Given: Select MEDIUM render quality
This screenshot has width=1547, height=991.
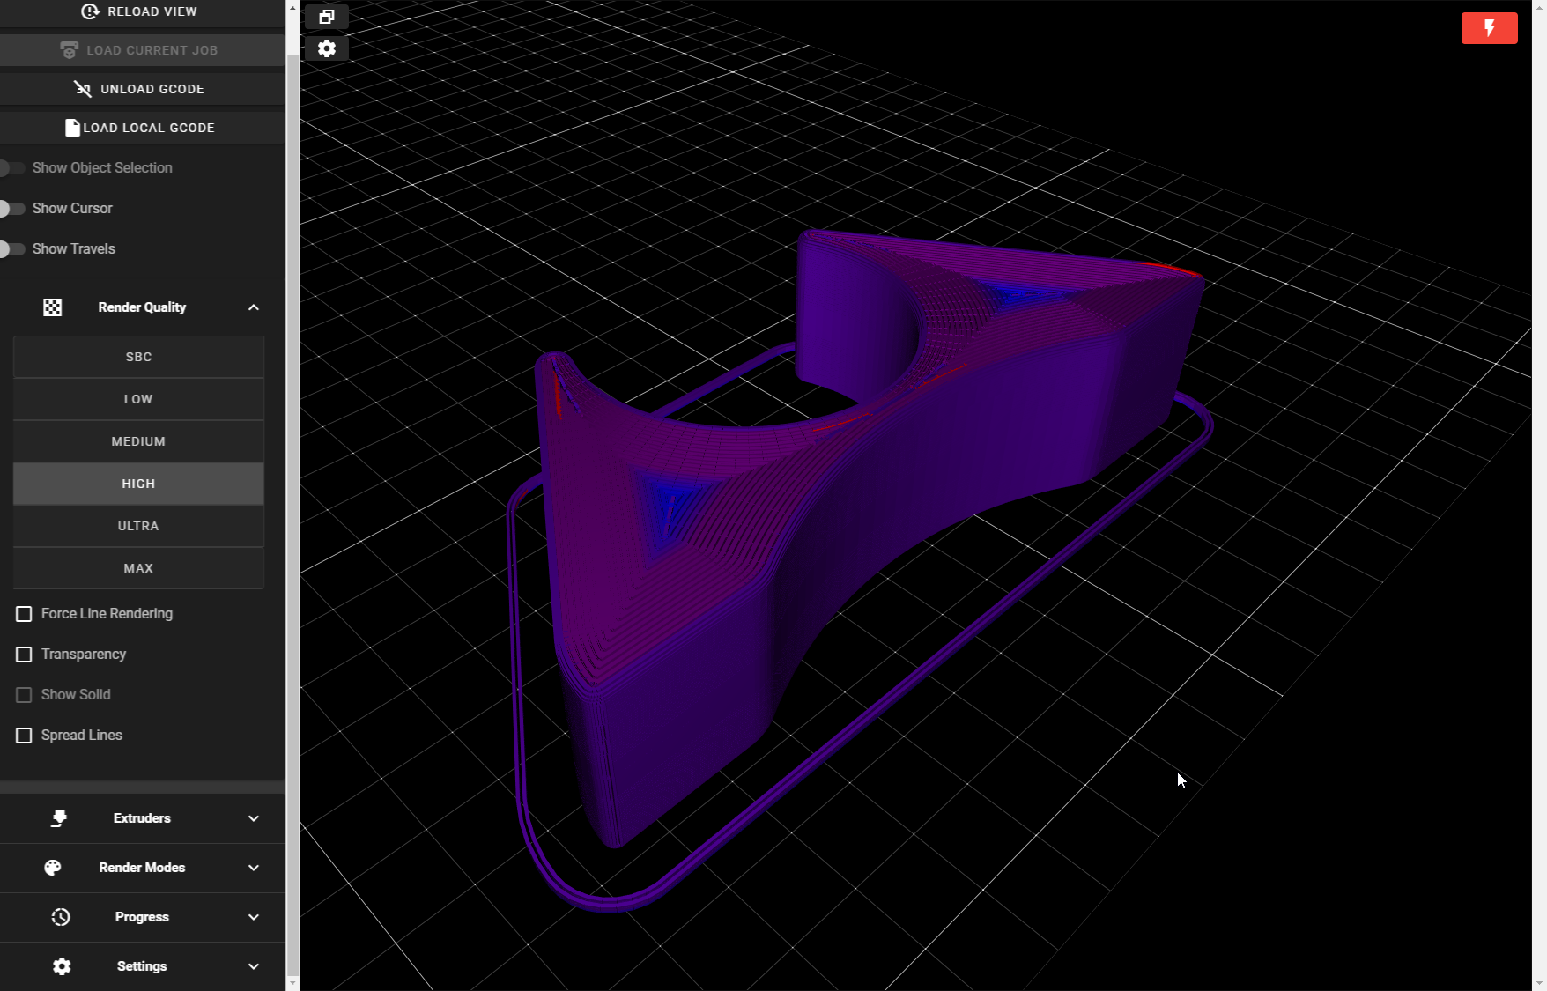Looking at the screenshot, I should point(138,441).
